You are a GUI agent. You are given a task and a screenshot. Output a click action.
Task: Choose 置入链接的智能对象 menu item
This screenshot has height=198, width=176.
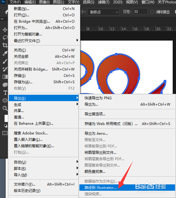click(44, 146)
